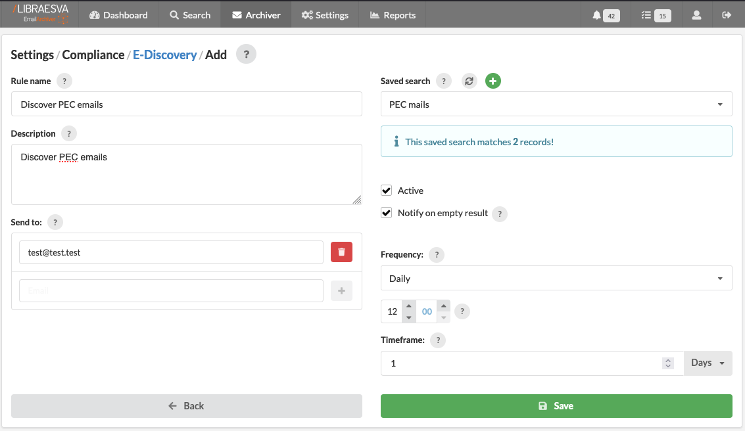
Task: Refresh the saved search list
Action: coord(469,81)
